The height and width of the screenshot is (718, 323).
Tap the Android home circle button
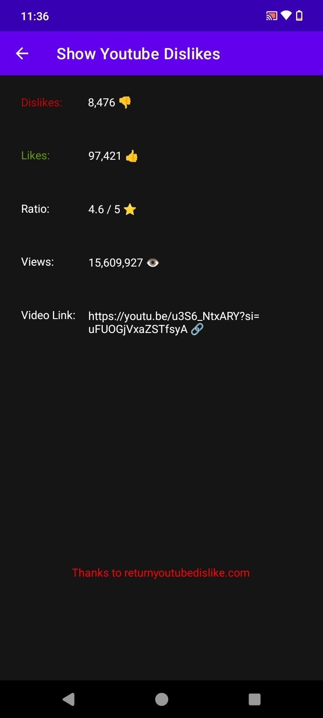click(161, 699)
